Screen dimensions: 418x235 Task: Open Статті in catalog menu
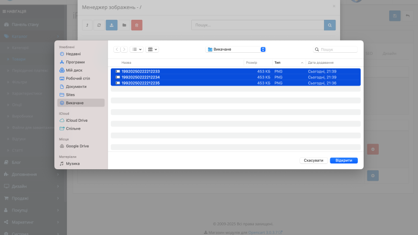[x=17, y=150]
